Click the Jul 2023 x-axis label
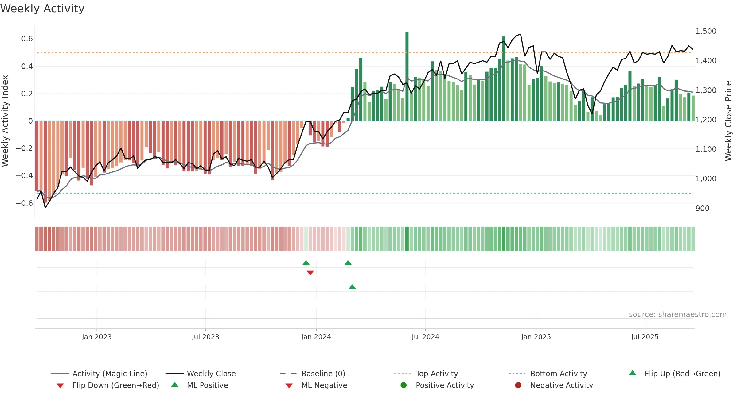This screenshot has width=737, height=414. [205, 337]
